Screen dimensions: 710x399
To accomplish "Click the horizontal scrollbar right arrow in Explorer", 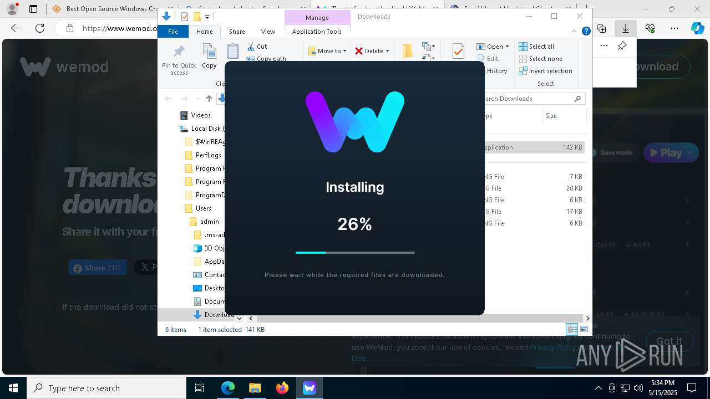I will [x=587, y=319].
